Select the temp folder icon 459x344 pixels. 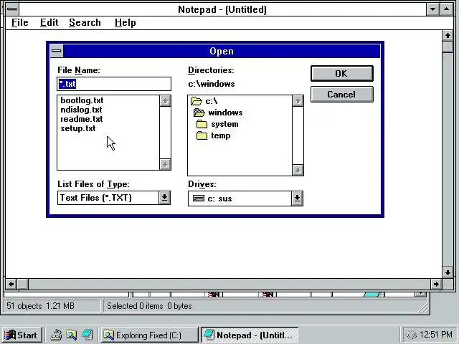pos(202,135)
